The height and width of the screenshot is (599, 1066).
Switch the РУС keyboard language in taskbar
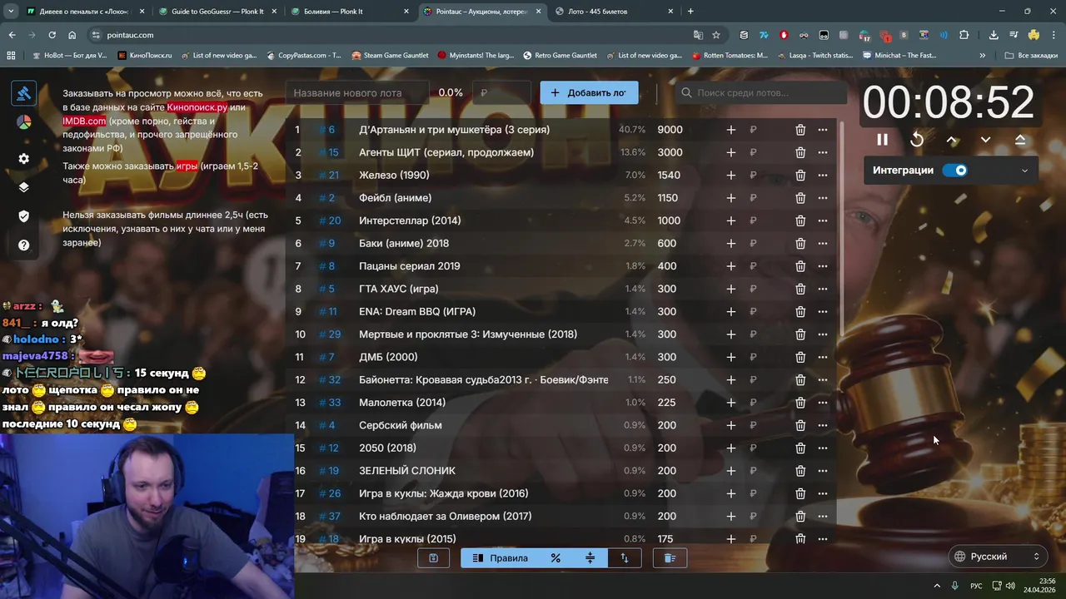(x=976, y=586)
